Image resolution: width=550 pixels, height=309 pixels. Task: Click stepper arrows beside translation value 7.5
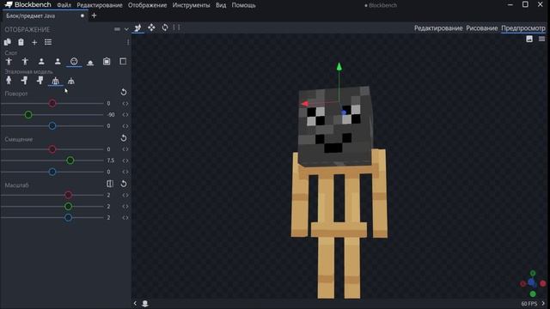click(125, 161)
